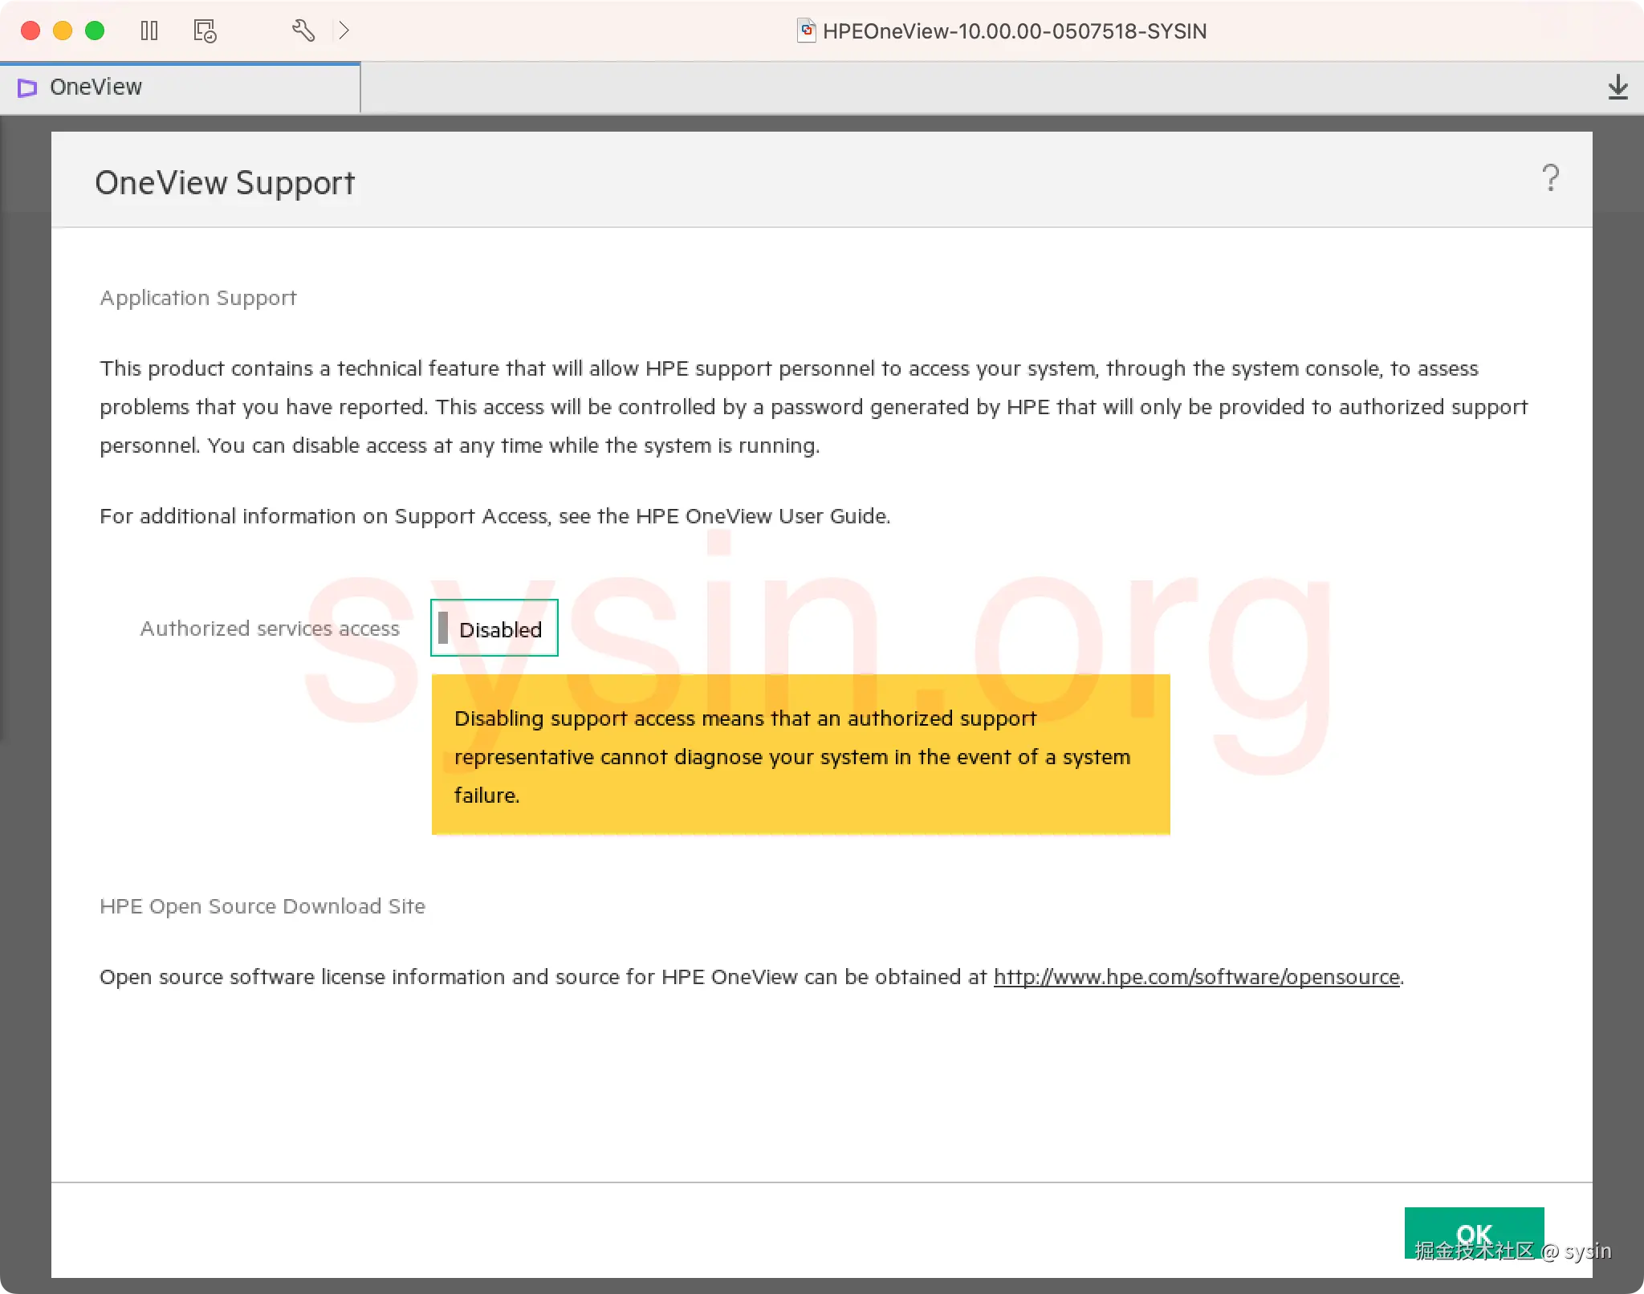The height and width of the screenshot is (1294, 1644).
Task: Click the document icon in the title bar
Action: (806, 31)
